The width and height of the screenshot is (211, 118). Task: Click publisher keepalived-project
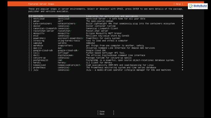[x=69, y=65]
